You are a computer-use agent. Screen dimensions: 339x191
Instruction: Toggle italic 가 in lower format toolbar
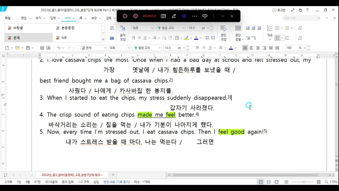pos(204,48)
